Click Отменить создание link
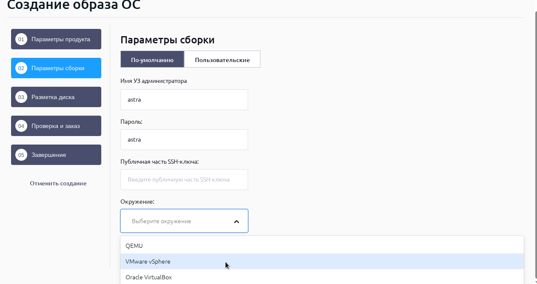This screenshot has height=284, width=537. pyautogui.click(x=58, y=183)
